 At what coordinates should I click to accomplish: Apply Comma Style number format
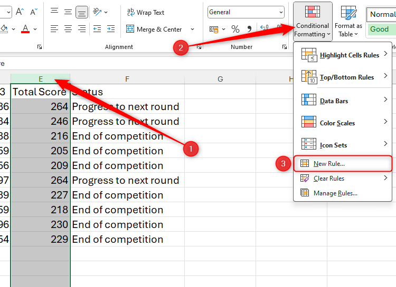[249, 29]
